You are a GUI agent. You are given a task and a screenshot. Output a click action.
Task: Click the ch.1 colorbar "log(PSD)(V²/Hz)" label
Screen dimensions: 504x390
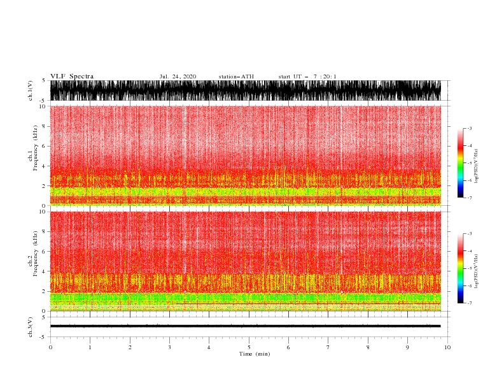pyautogui.click(x=476, y=166)
